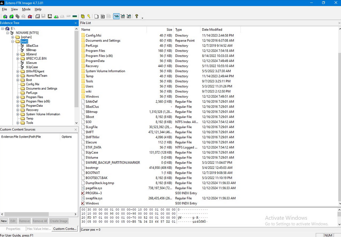
Task: Close the Evidence Tree panel
Action: 76,23
